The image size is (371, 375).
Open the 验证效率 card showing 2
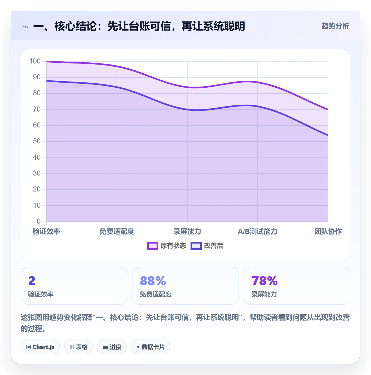74,286
